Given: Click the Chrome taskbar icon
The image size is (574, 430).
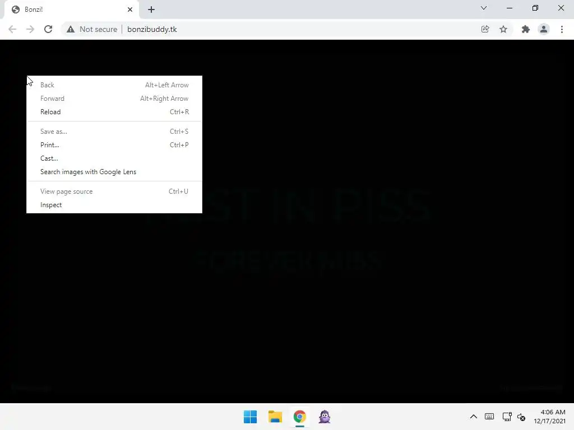Looking at the screenshot, I should click(300, 417).
